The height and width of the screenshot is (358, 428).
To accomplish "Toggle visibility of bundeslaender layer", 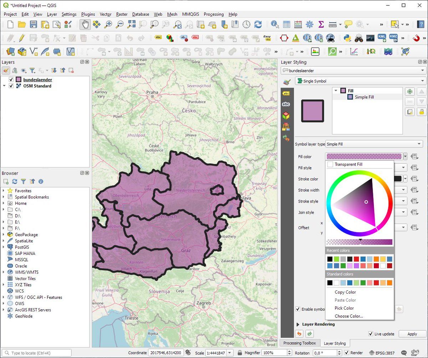I will (11, 80).
